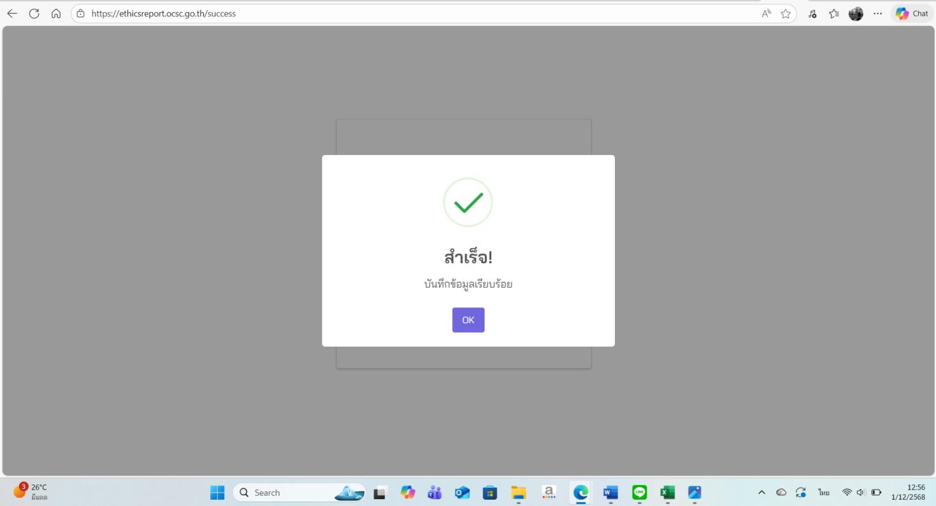936x506 pixels.
Task: Add this page to favorites star
Action: [x=786, y=13]
